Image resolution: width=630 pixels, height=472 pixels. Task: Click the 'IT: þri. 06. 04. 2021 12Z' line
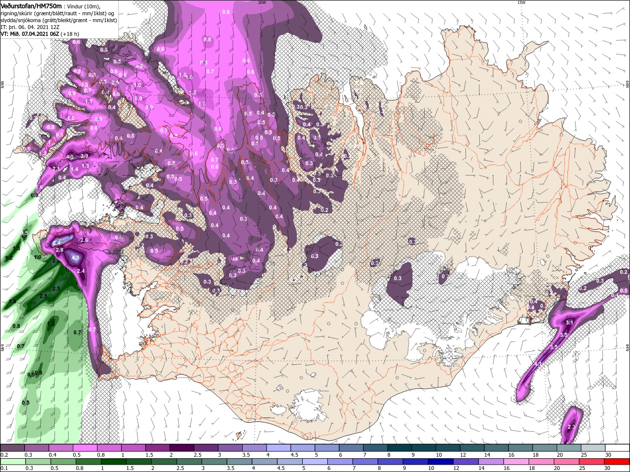[31, 27]
